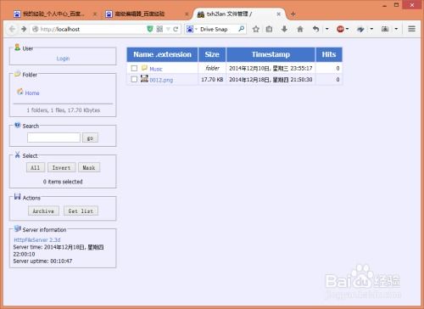The height and width of the screenshot is (309, 424).
Task: Go to the browser home page icon
Action: pos(300,29)
